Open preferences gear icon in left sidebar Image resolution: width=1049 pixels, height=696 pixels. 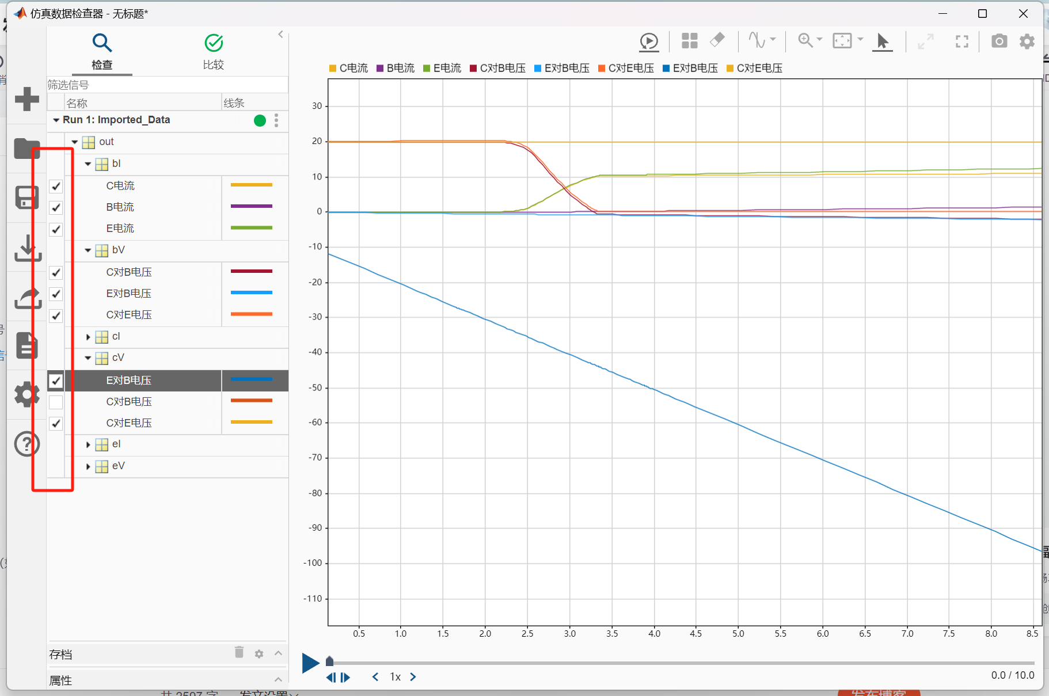(x=27, y=395)
